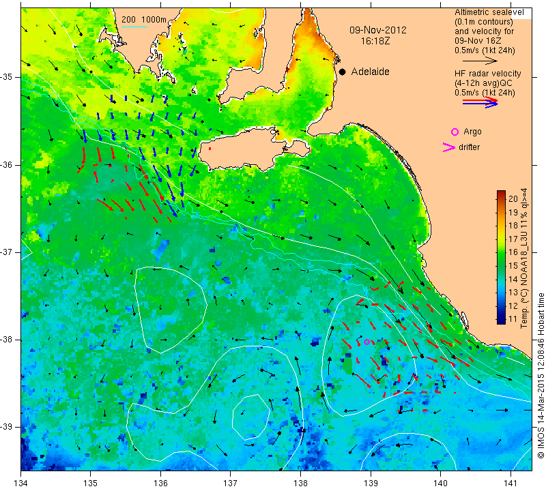Image resolution: width=546 pixels, height=491 pixels.
Task: Click the magenta Argo circle in legend
Action: click(x=455, y=132)
